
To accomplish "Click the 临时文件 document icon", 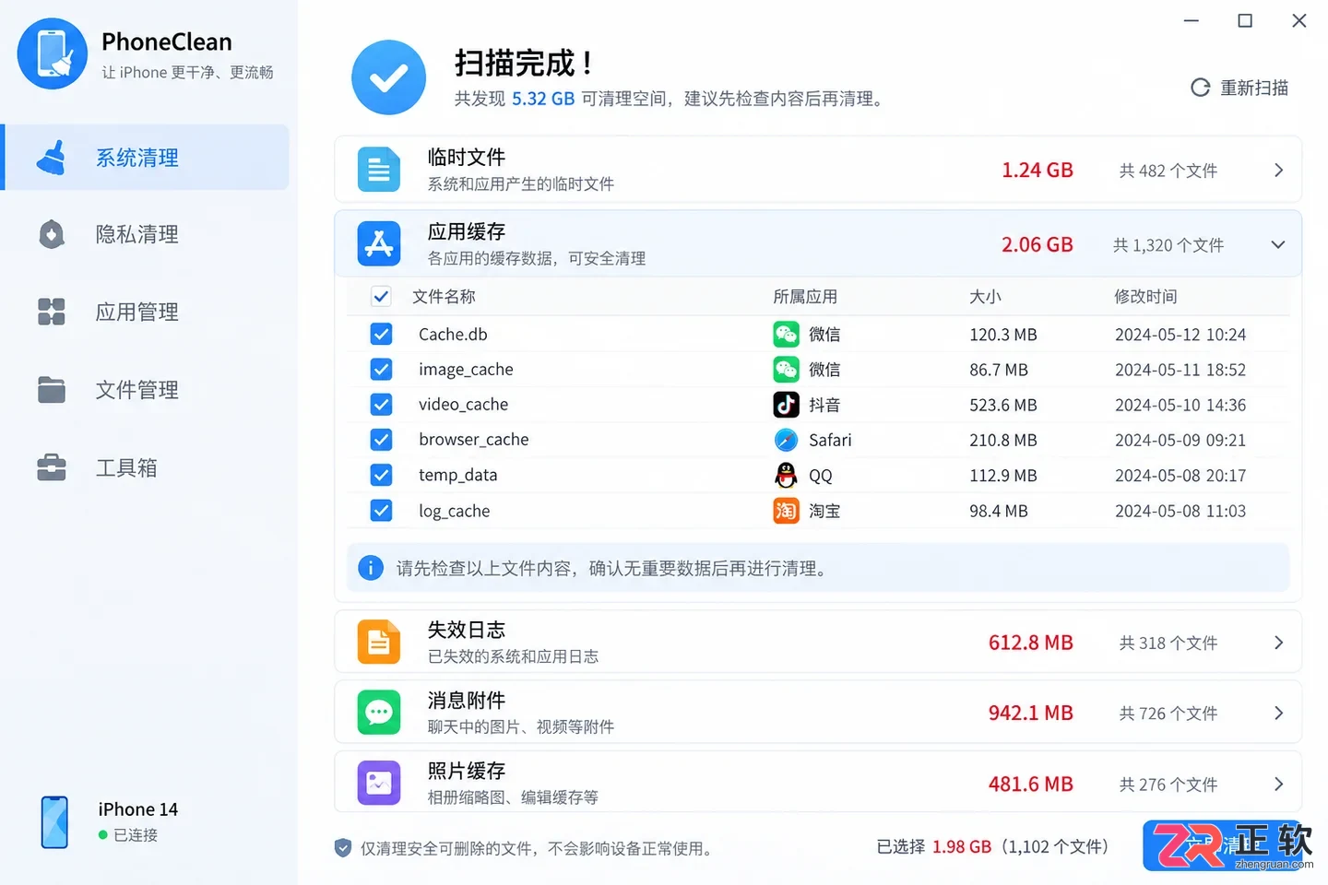I will [x=379, y=170].
